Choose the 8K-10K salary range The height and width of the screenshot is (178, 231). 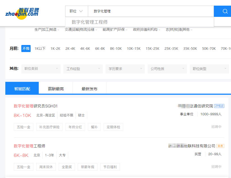click(x=116, y=49)
